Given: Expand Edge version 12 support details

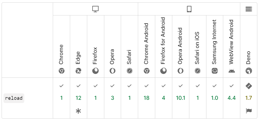Looking at the screenshot, I should pyautogui.click(x=78, y=98).
